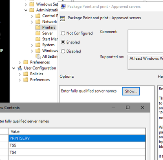This screenshot has height=160, width=163.
Task: Select the Server tree item label
Action: (47, 33)
